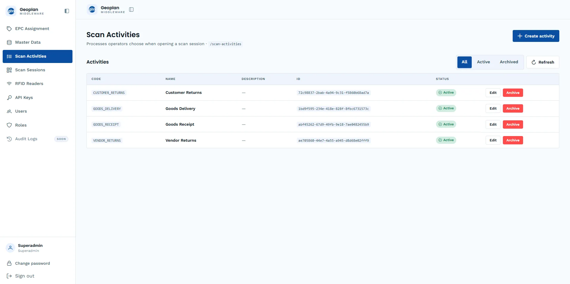Image resolution: width=570 pixels, height=284 pixels.
Task: Click the /scan-activities path tag
Action: [x=225, y=44]
